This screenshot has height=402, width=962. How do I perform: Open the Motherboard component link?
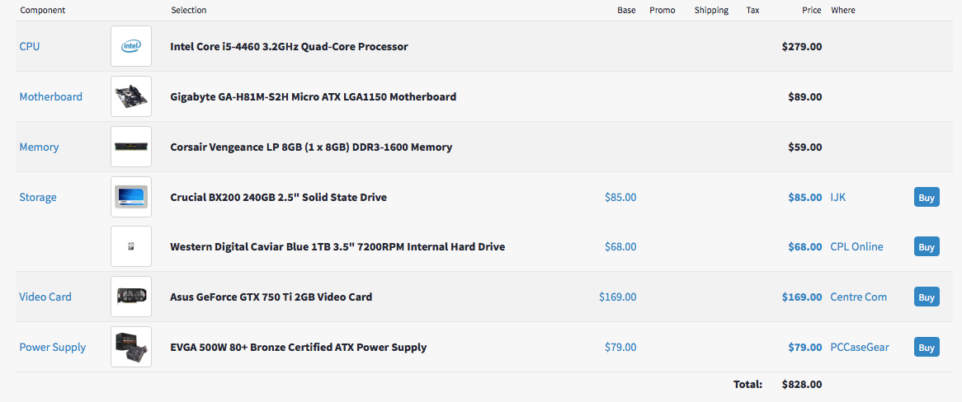[51, 97]
